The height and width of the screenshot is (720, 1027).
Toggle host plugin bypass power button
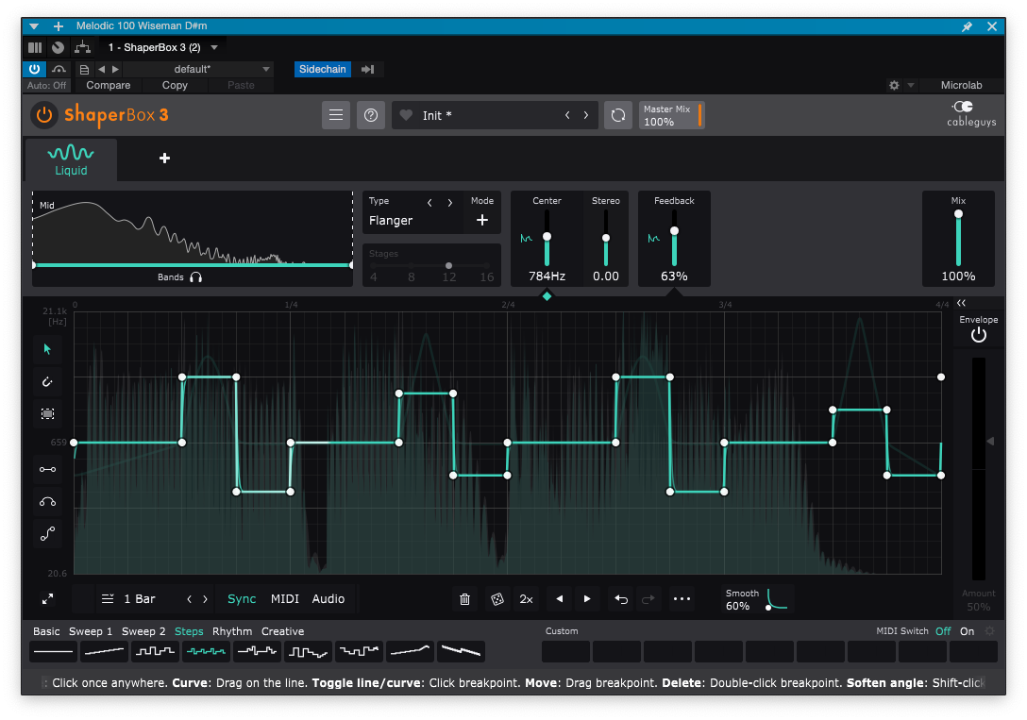(x=35, y=70)
